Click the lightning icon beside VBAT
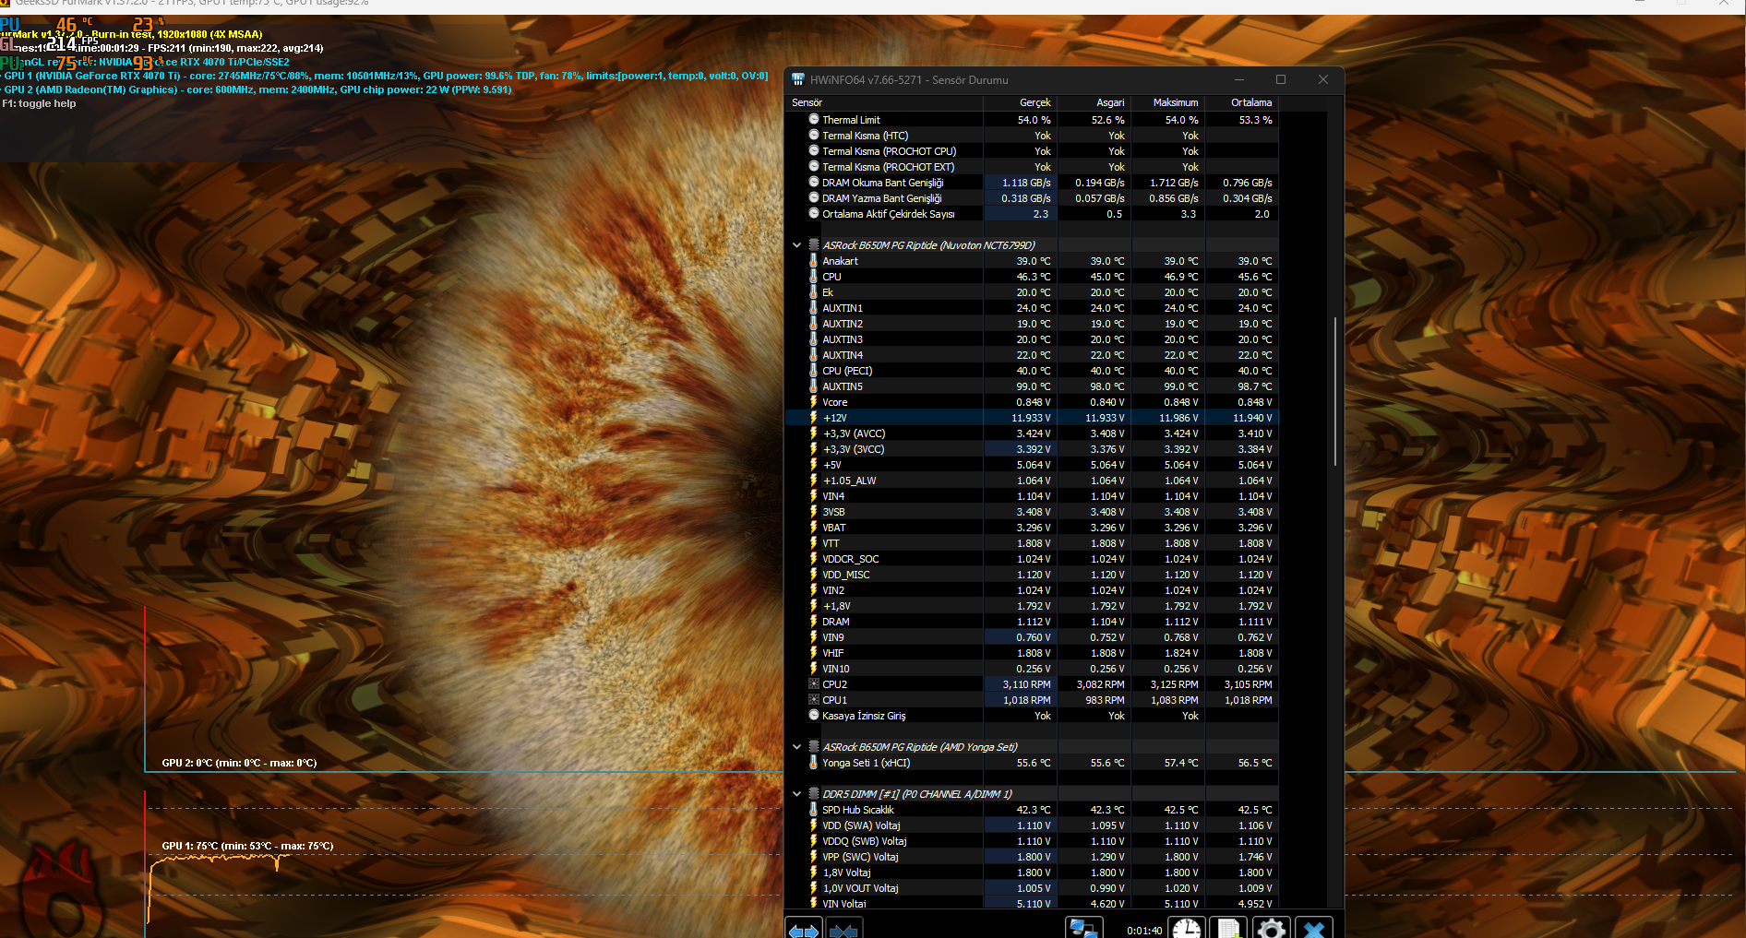This screenshot has width=1746, height=938. point(813,528)
